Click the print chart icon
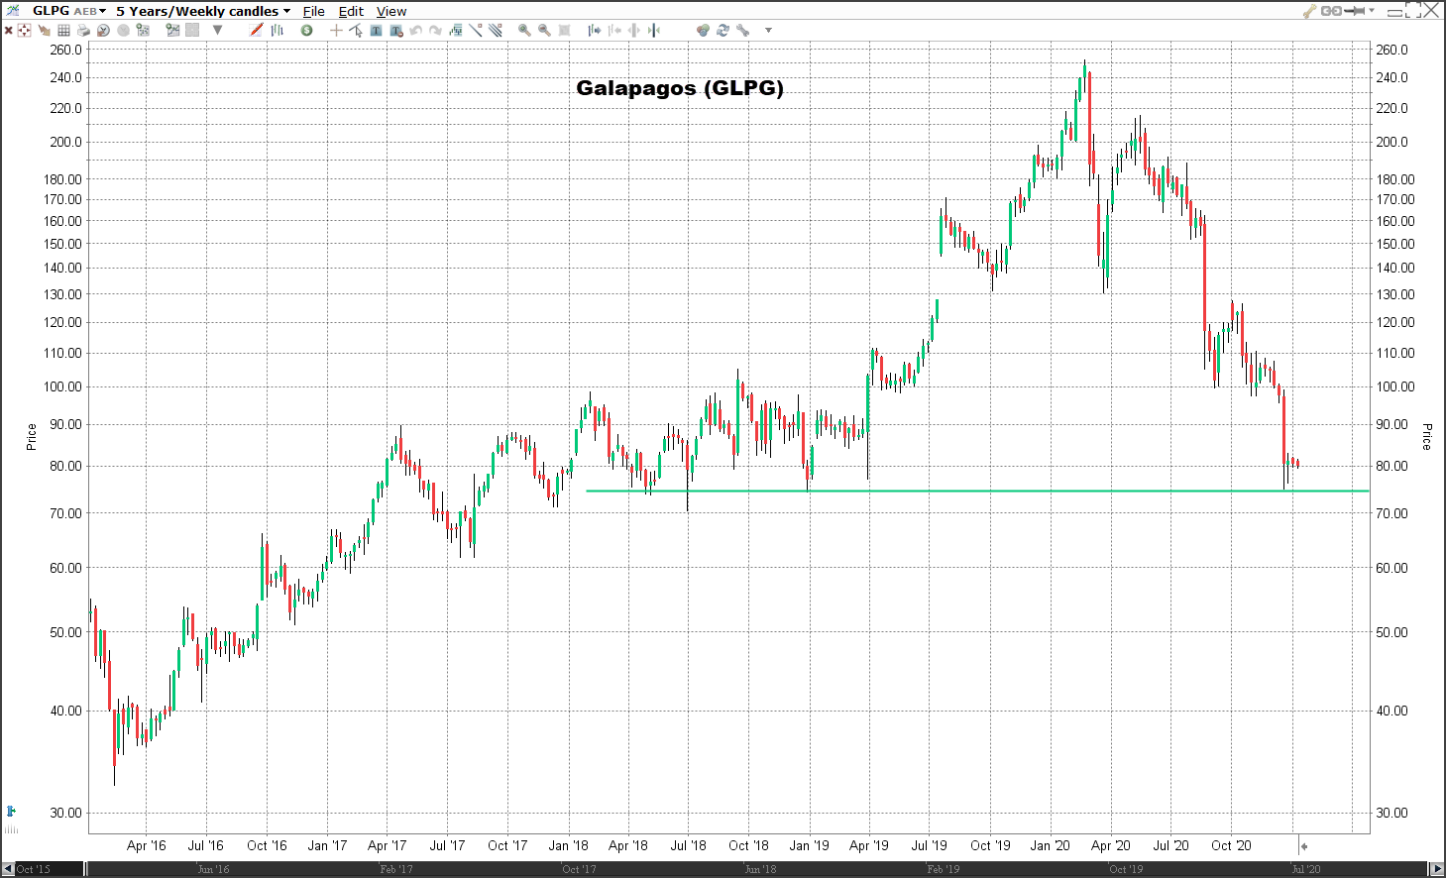Screen dimensions: 1446x878 (x=83, y=31)
